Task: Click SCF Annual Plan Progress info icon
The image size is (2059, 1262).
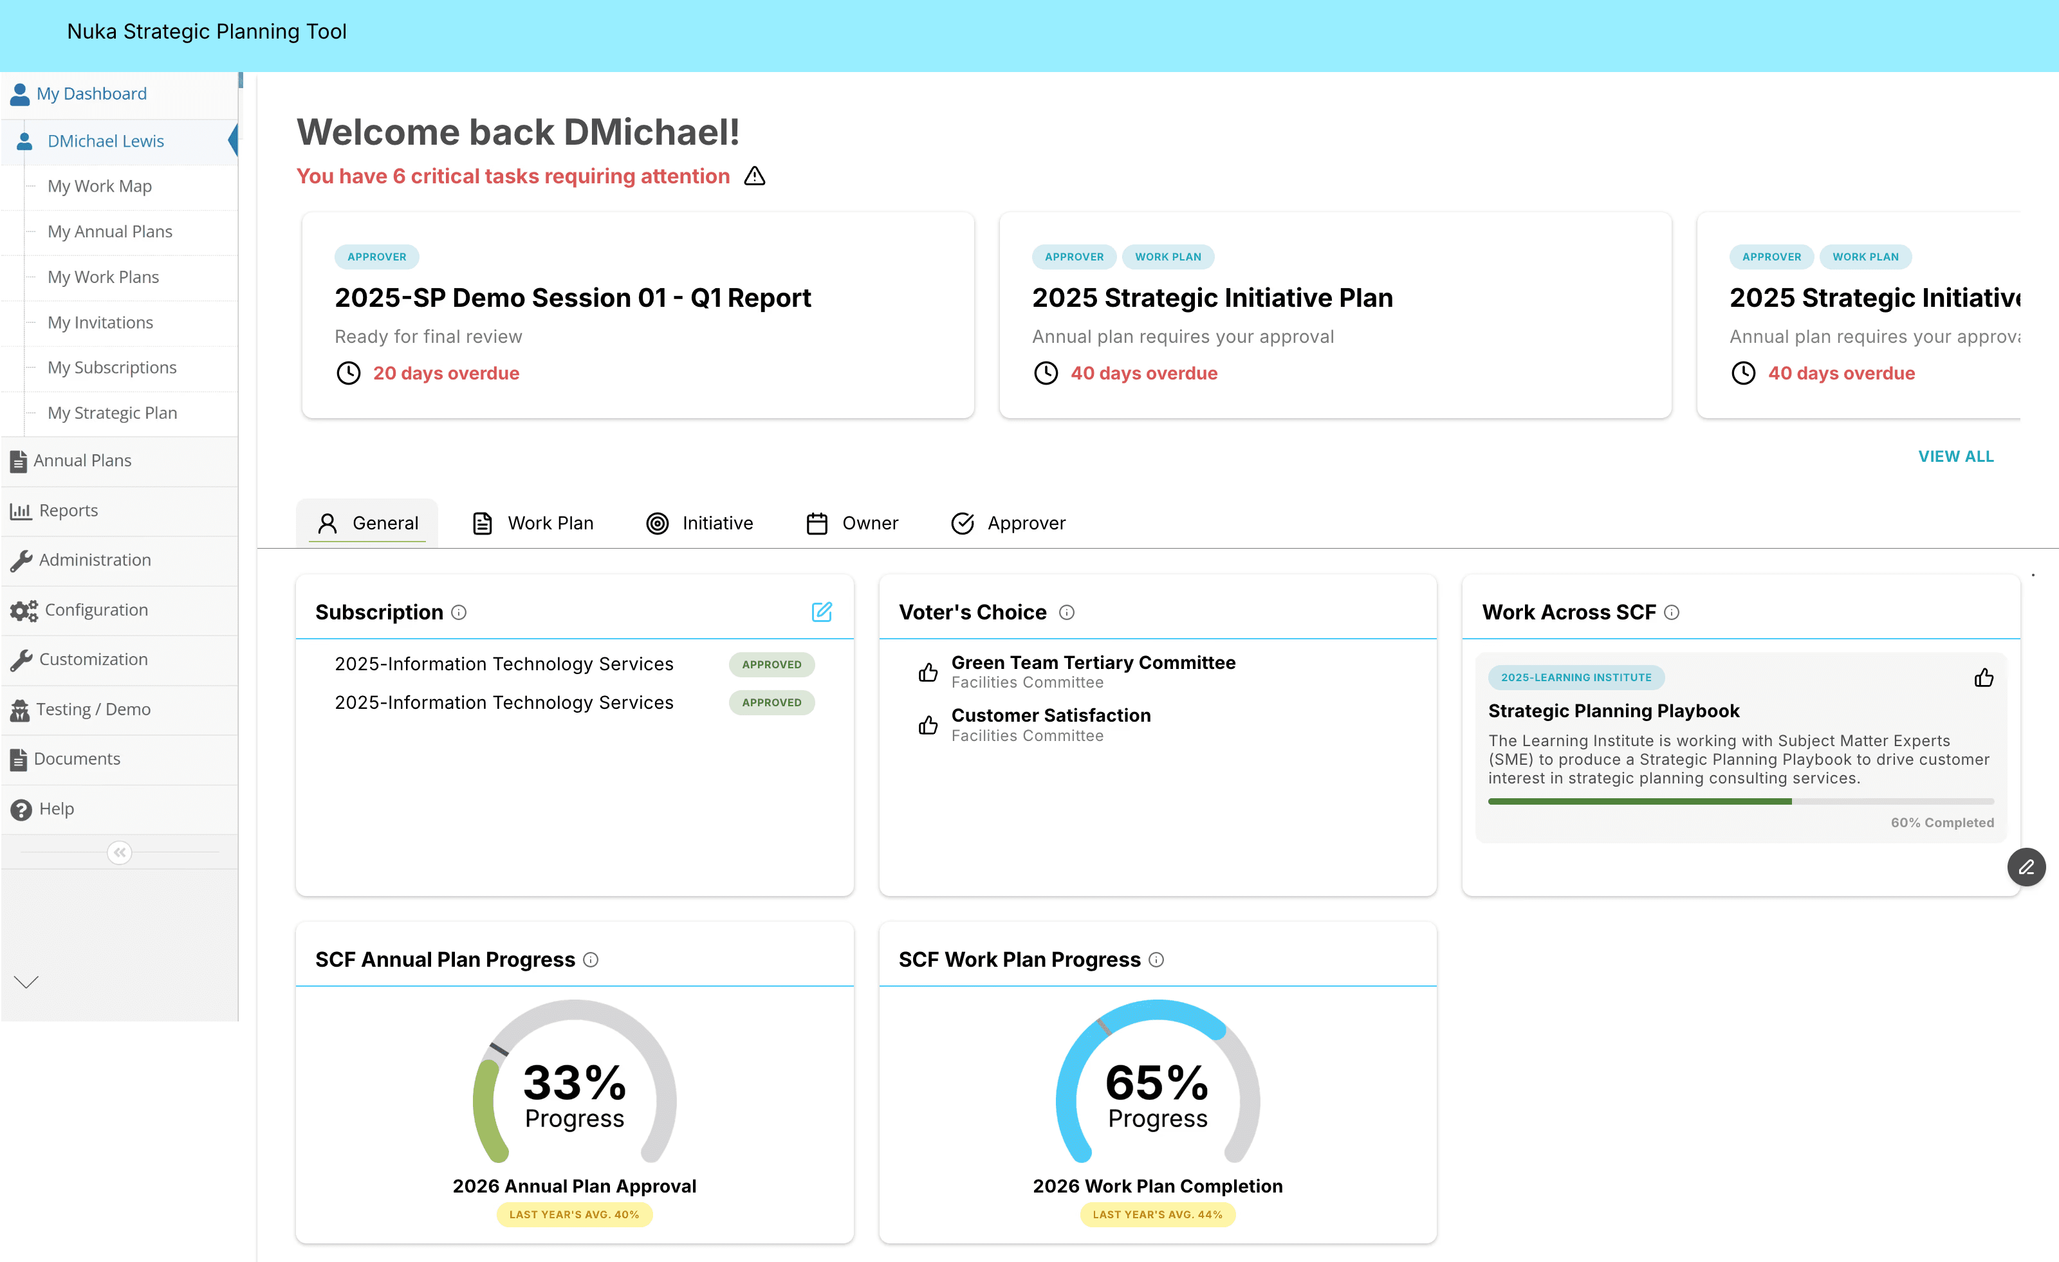Action: point(591,960)
